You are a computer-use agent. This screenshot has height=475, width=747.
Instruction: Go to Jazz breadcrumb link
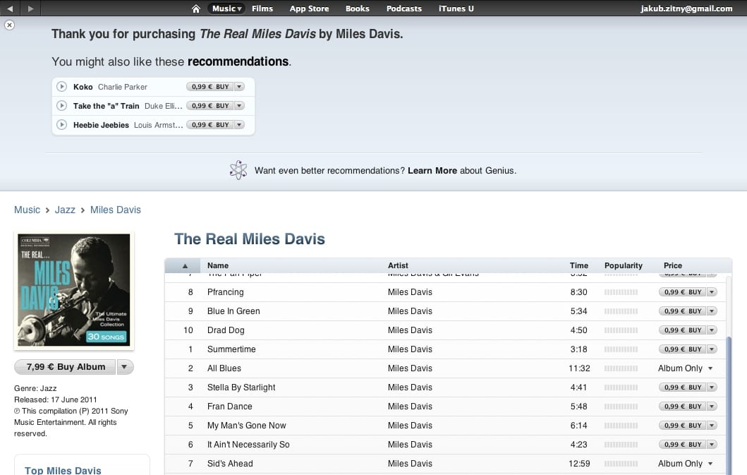pyautogui.click(x=65, y=210)
